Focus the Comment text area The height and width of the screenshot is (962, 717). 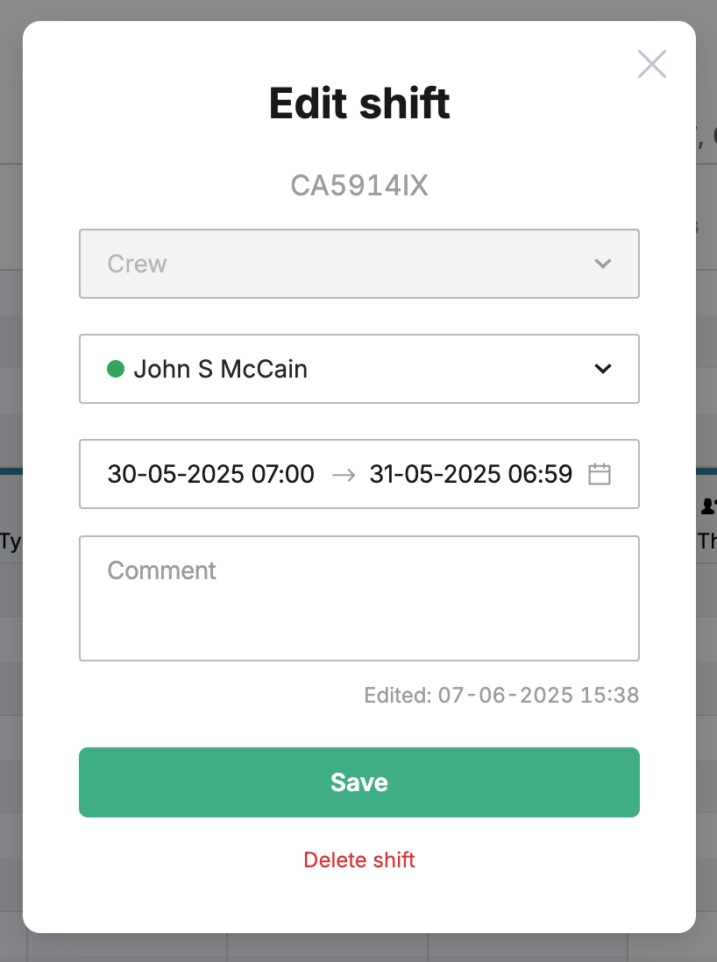pyautogui.click(x=359, y=598)
